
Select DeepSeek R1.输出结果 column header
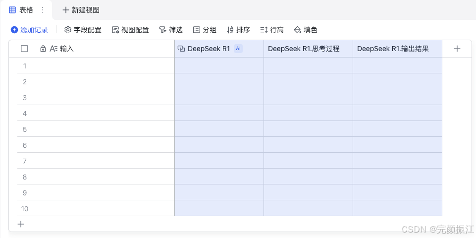(x=397, y=49)
